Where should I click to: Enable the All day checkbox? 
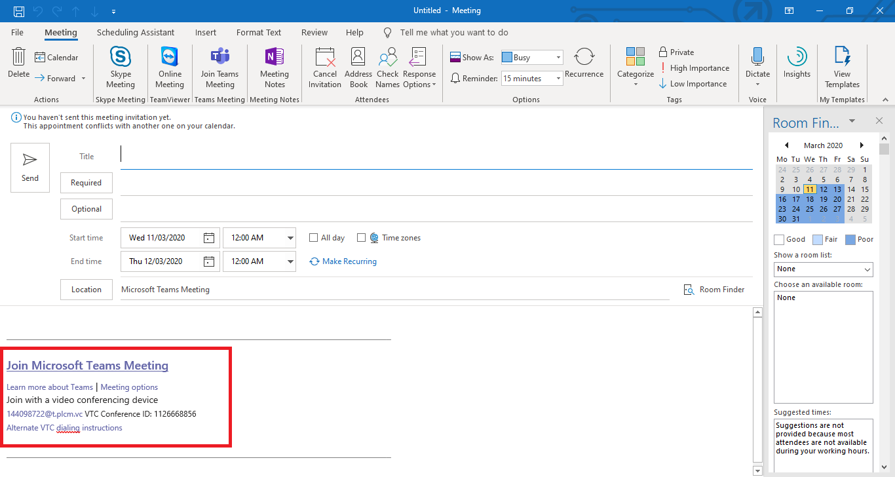click(x=314, y=238)
